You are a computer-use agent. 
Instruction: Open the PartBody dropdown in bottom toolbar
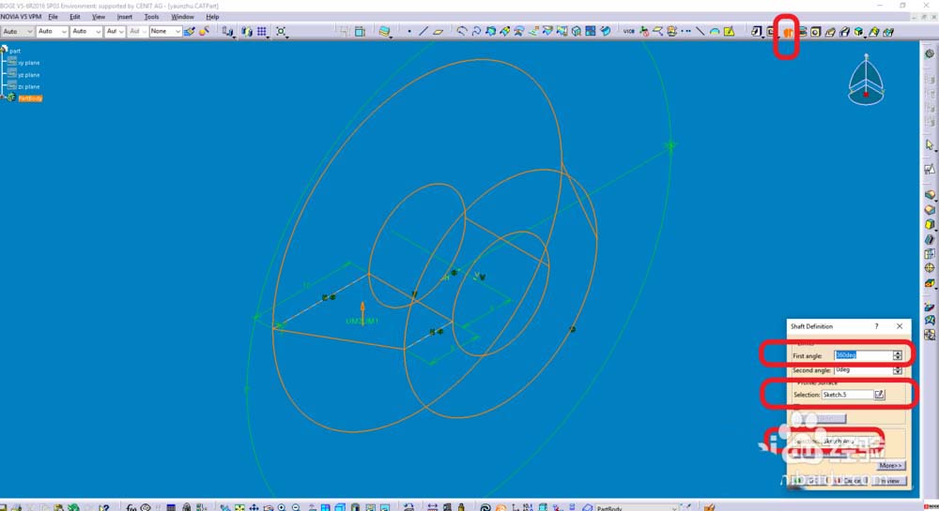[x=636, y=508]
